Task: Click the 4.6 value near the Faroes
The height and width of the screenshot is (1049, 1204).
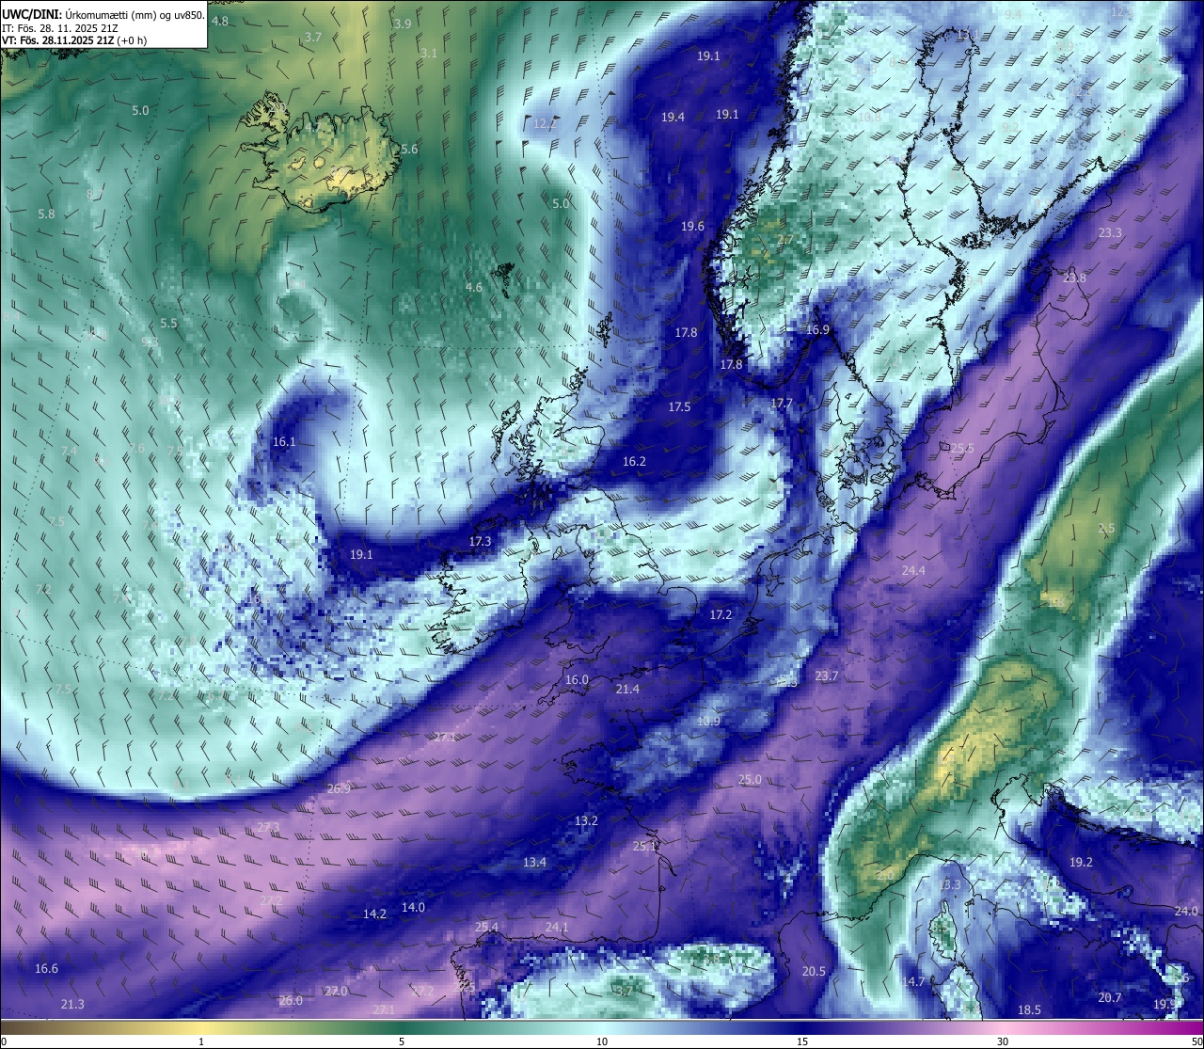Action: point(474,288)
